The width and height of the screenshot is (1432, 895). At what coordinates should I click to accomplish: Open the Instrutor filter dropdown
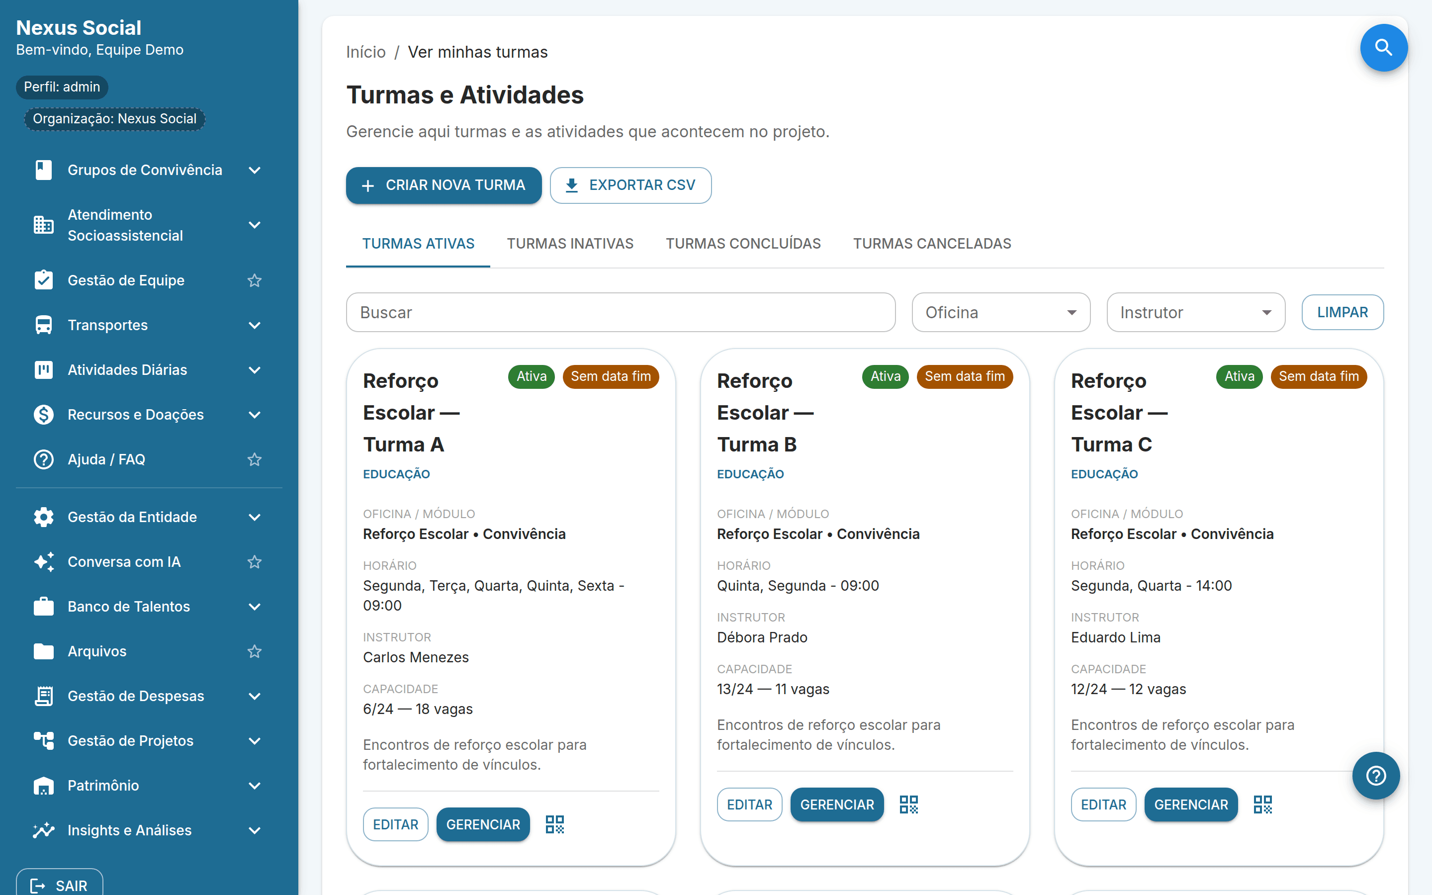1195,312
